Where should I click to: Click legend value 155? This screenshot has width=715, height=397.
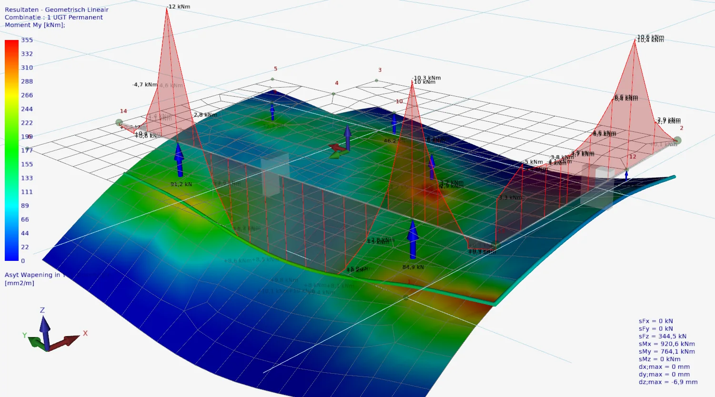pyautogui.click(x=27, y=164)
